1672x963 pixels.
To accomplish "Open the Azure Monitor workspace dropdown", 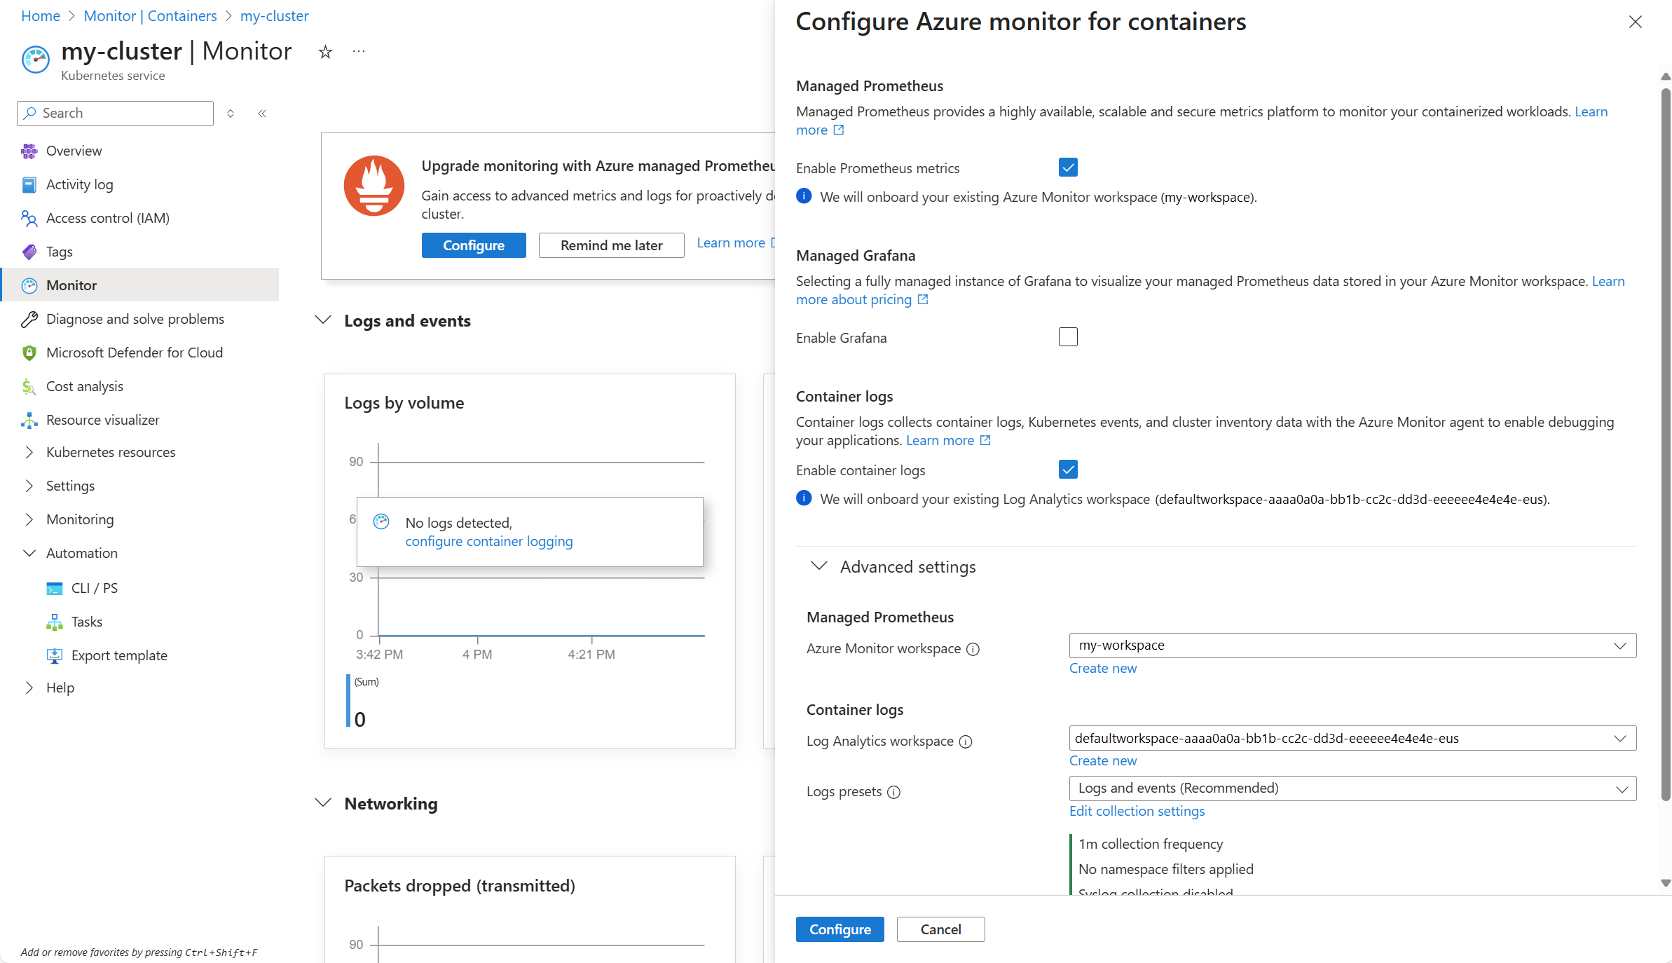I will [1352, 646].
